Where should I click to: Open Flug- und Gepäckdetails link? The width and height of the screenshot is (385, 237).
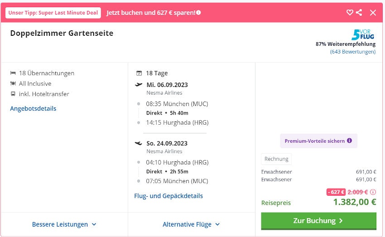click(x=168, y=196)
